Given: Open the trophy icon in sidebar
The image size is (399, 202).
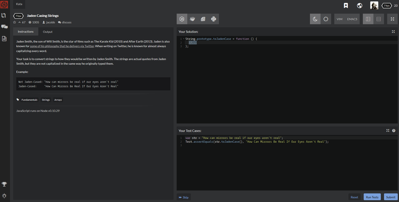Looking at the screenshot, I should pos(4,184).
